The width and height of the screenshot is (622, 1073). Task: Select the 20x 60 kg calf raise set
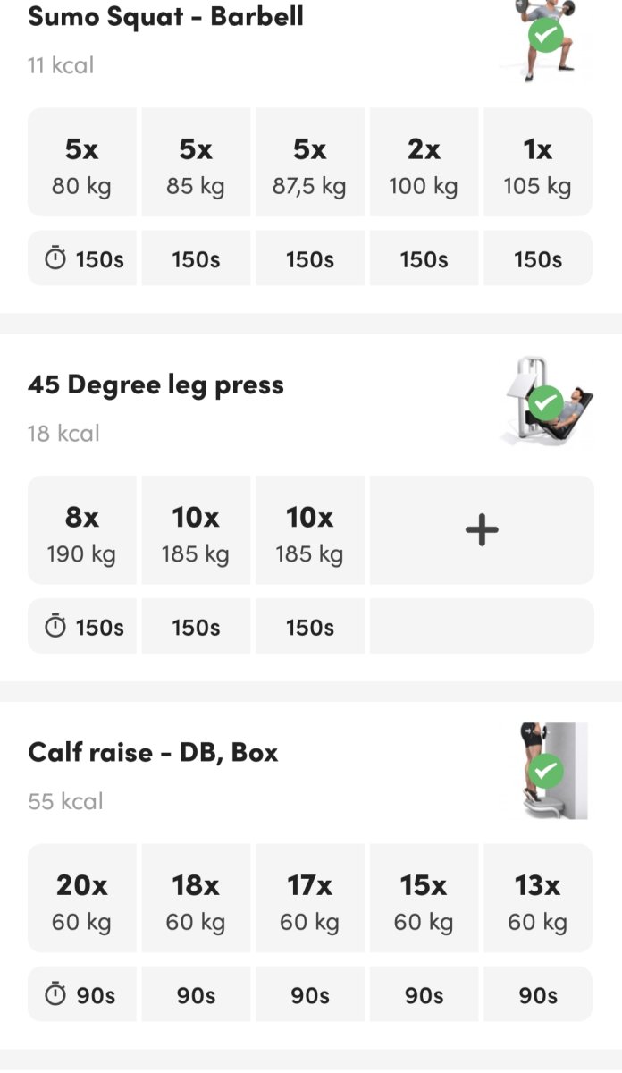pyautogui.click(x=82, y=899)
